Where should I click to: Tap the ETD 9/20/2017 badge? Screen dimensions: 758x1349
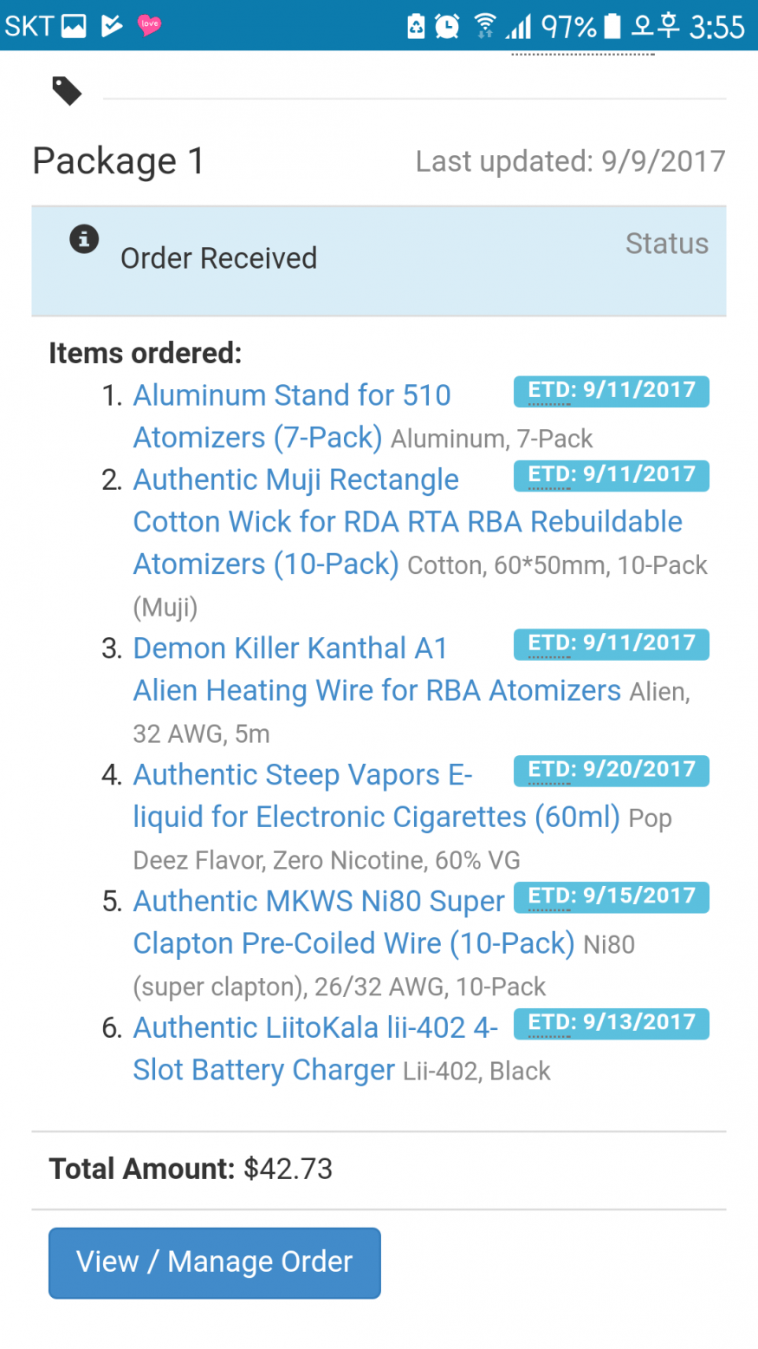(x=611, y=770)
